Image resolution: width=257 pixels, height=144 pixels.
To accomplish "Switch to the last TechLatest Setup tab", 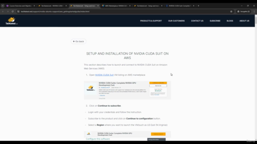I will coord(148,6).
